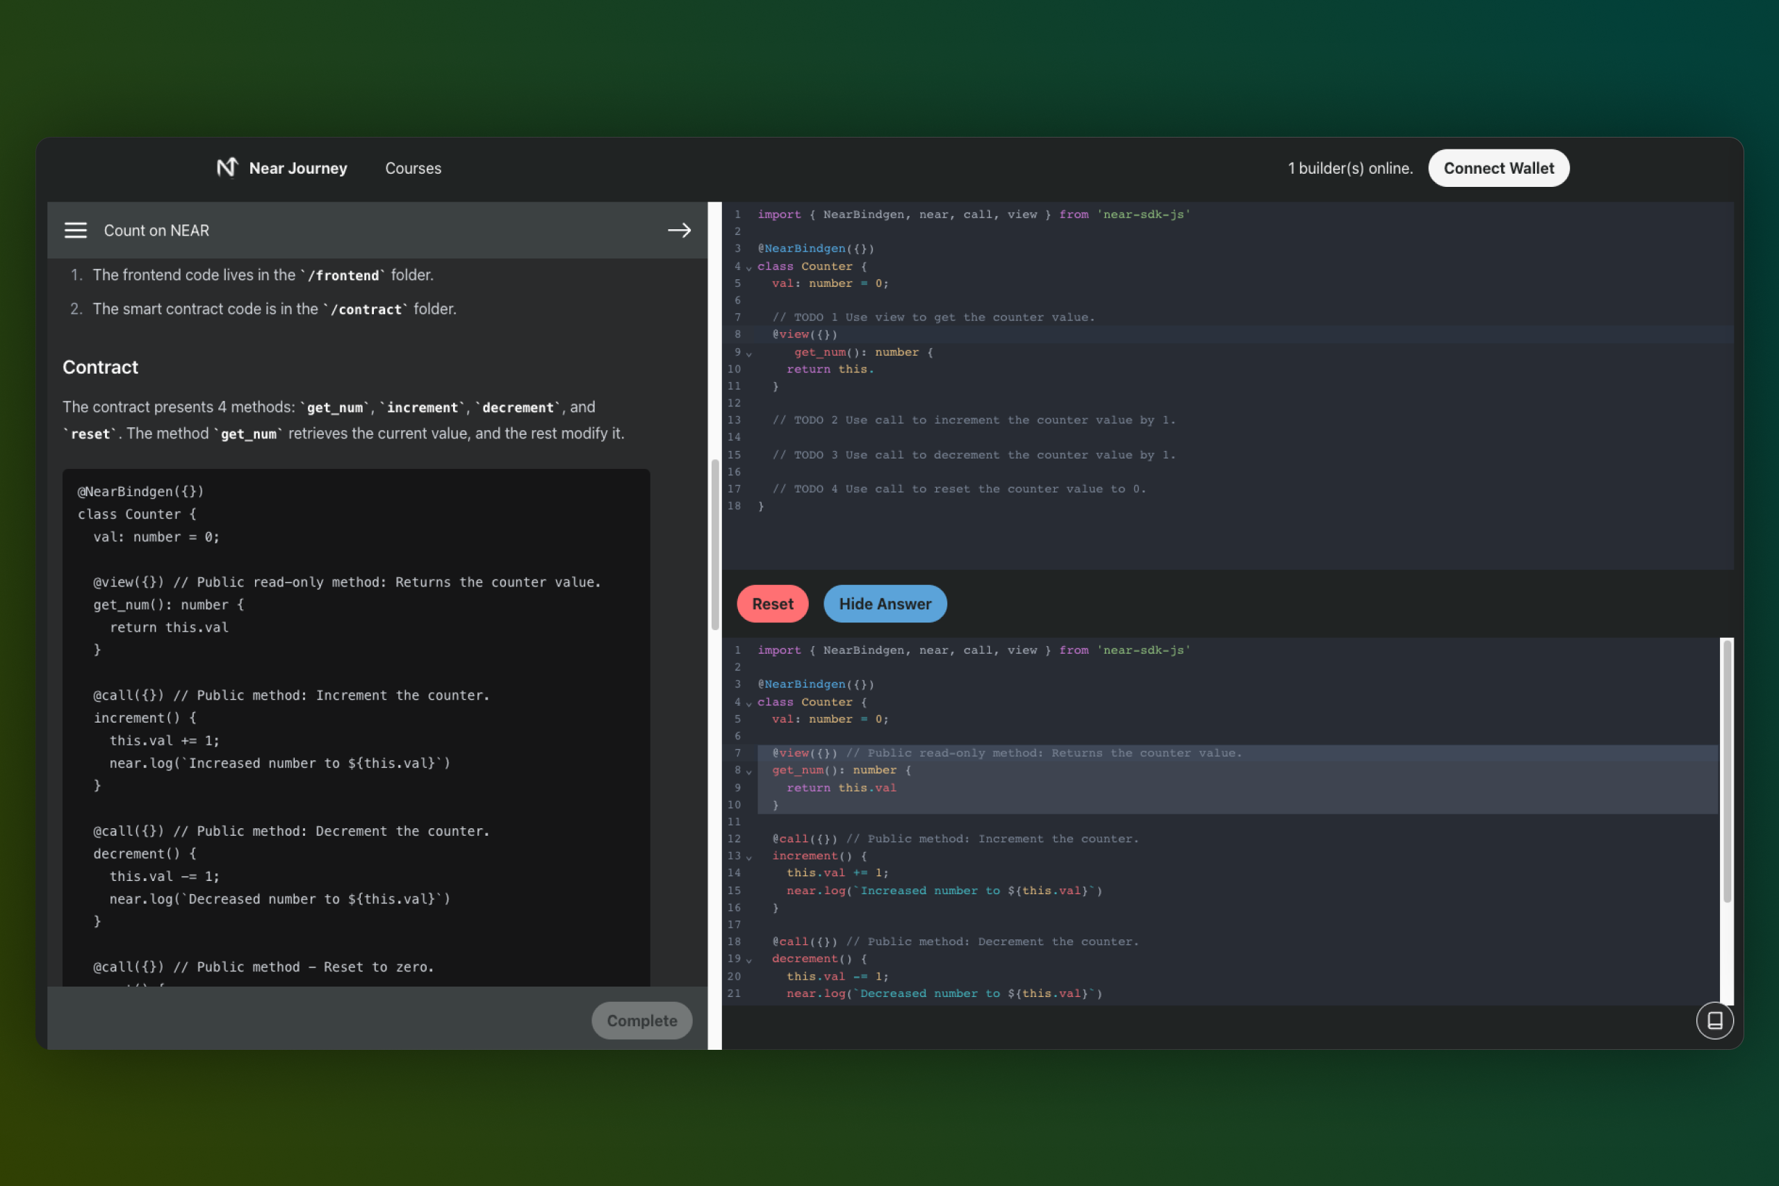Go to Near Journey home link
Viewport: 1779px width, 1186px height.
pyautogui.click(x=298, y=168)
